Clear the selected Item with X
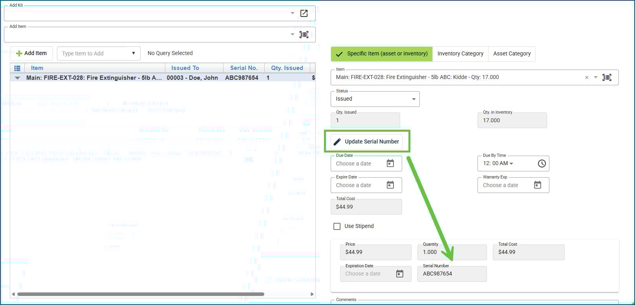The width and height of the screenshot is (635, 305). tap(587, 77)
